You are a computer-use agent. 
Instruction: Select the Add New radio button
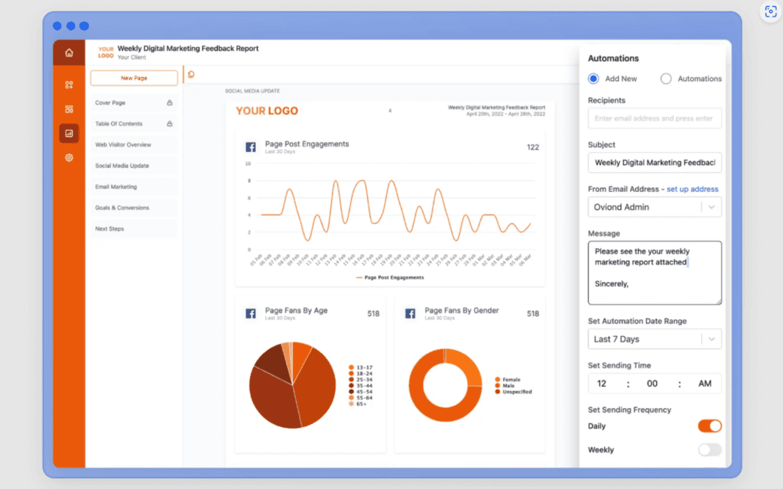coord(593,79)
